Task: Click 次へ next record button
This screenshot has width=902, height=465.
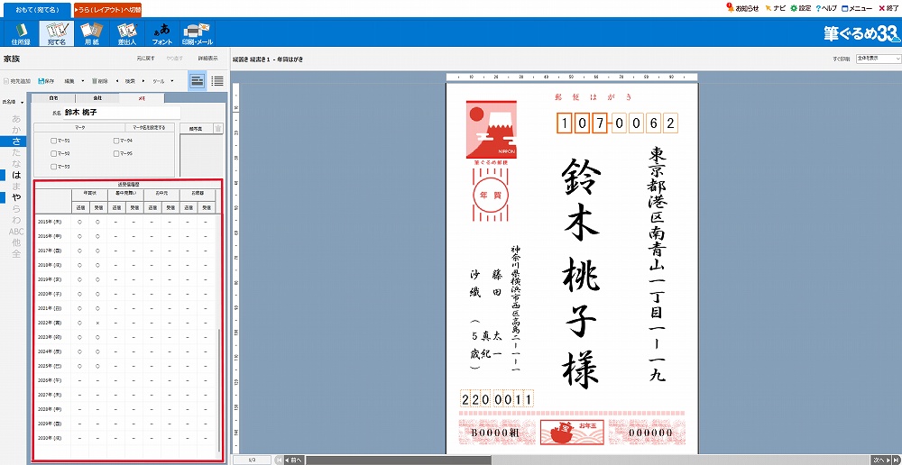Action: (880, 460)
